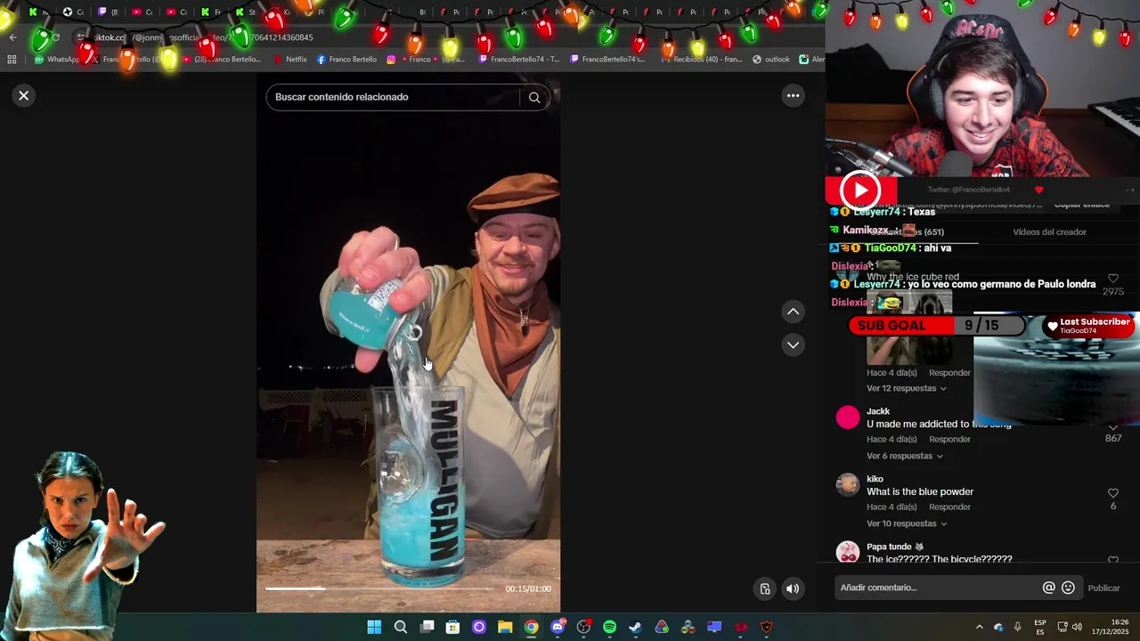Click the username 'Papa tunde'
Screen dimensions: 1140x641
pyautogui.click(x=889, y=547)
